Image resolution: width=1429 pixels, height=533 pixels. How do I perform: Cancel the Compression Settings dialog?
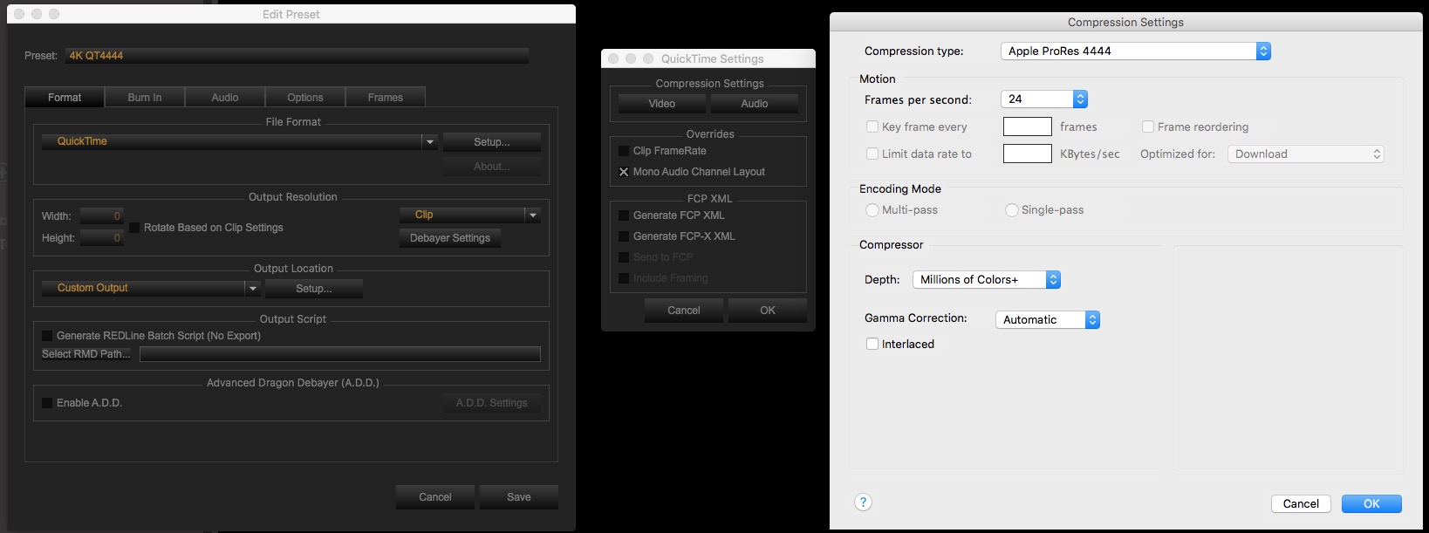pos(1301,504)
